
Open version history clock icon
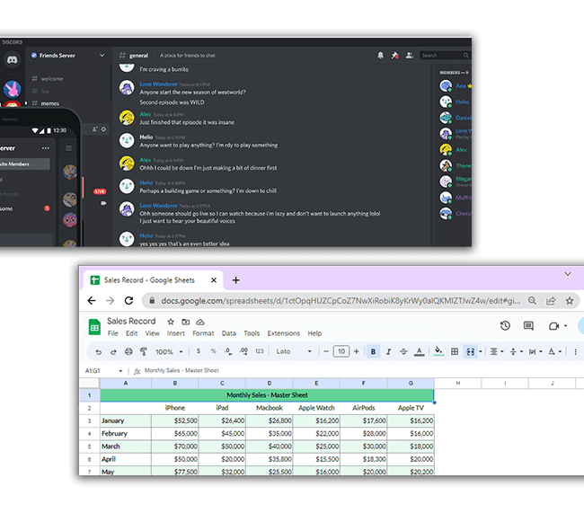(x=505, y=325)
